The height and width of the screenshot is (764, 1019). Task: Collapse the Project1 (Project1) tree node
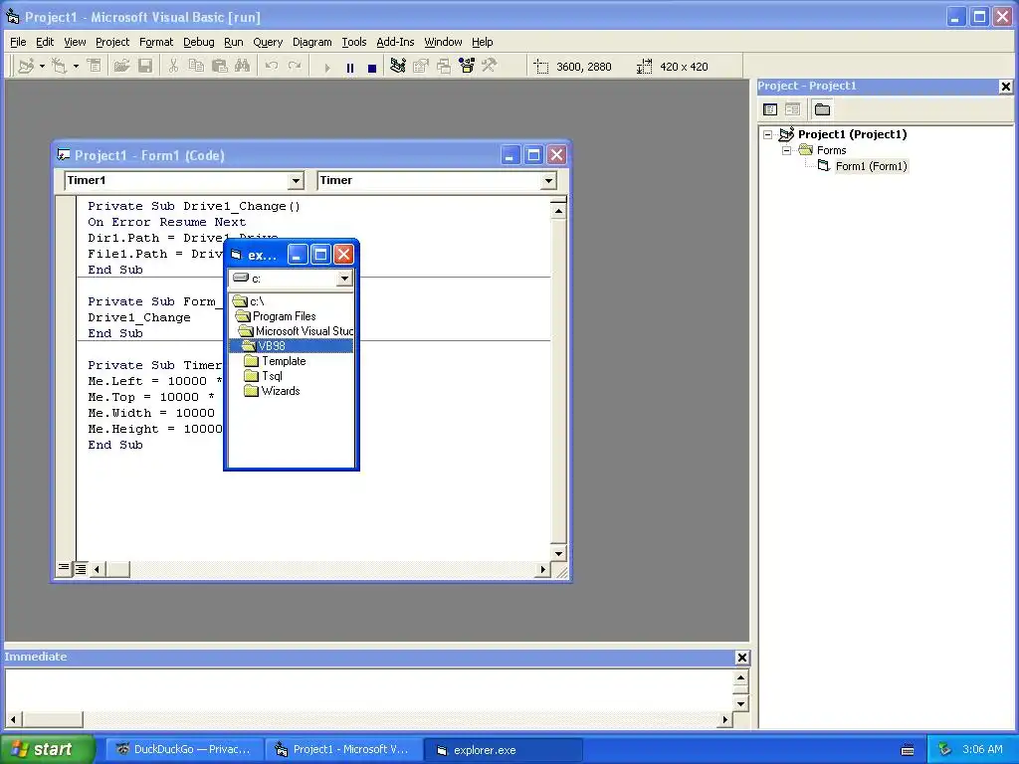[767, 134]
